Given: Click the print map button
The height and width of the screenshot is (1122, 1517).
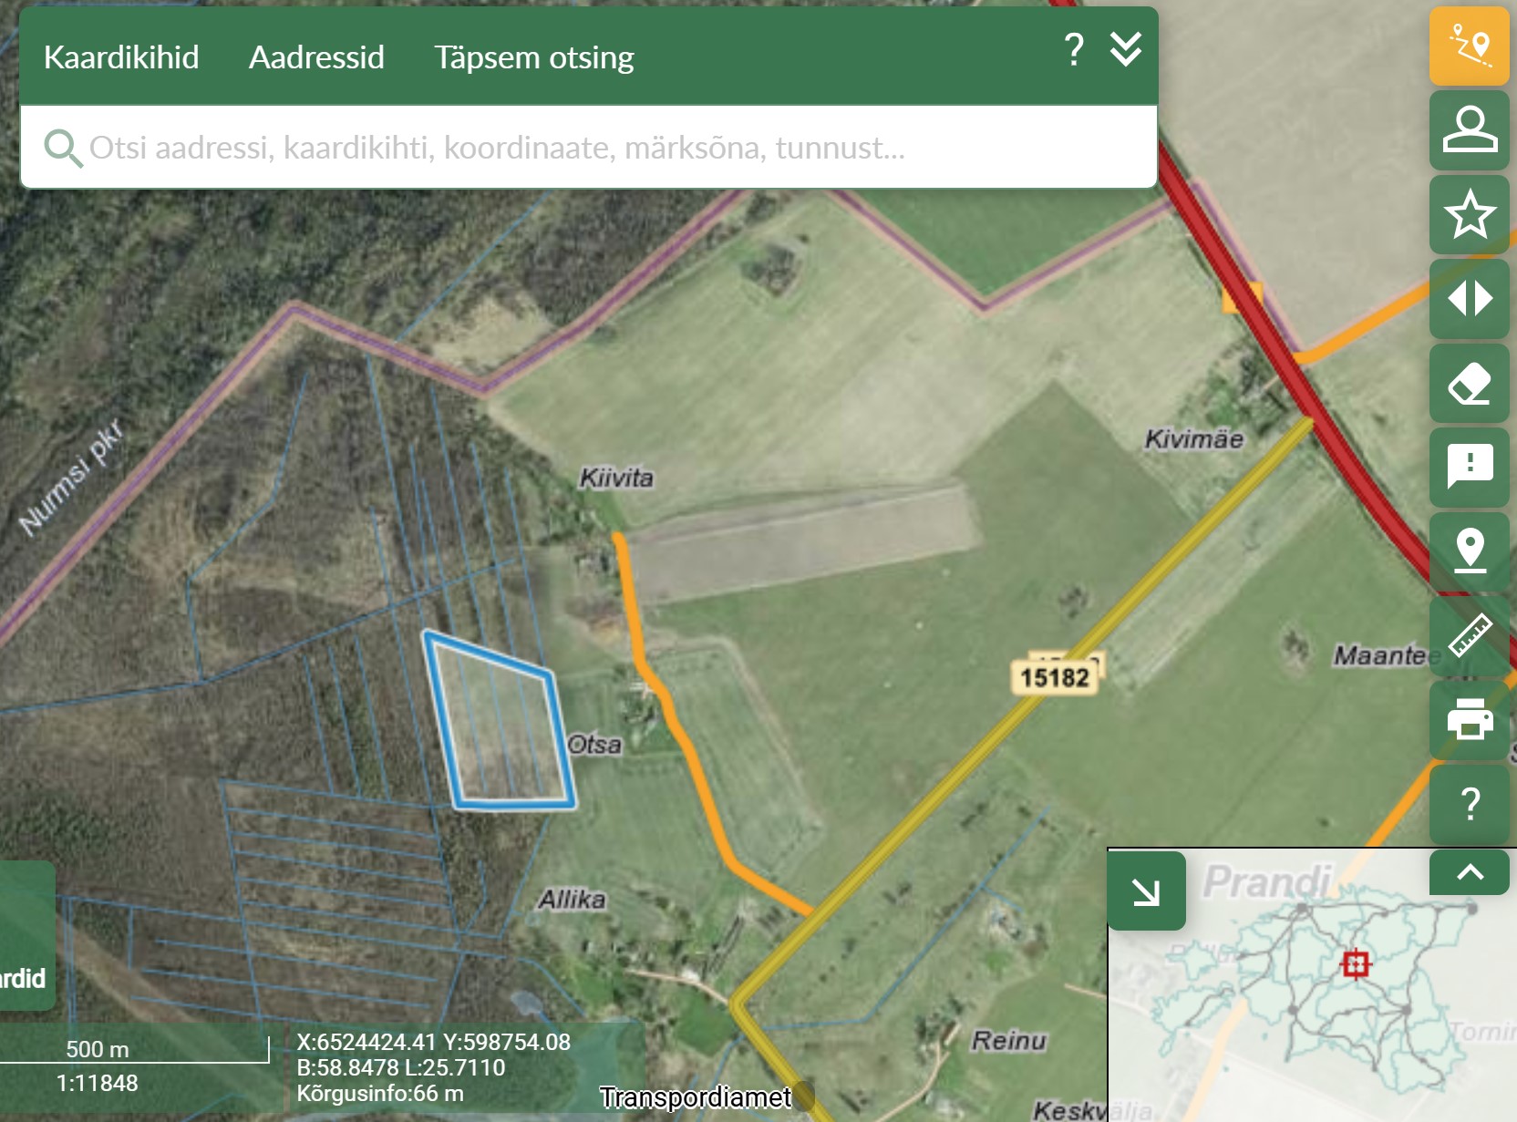Looking at the screenshot, I should click(1469, 719).
